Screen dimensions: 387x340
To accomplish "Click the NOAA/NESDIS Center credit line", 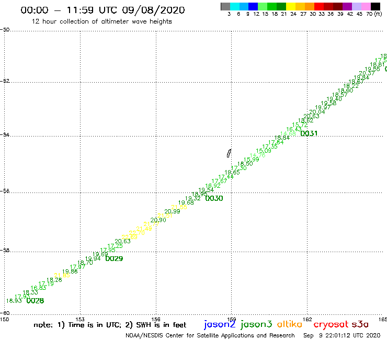I will click(x=210, y=336).
